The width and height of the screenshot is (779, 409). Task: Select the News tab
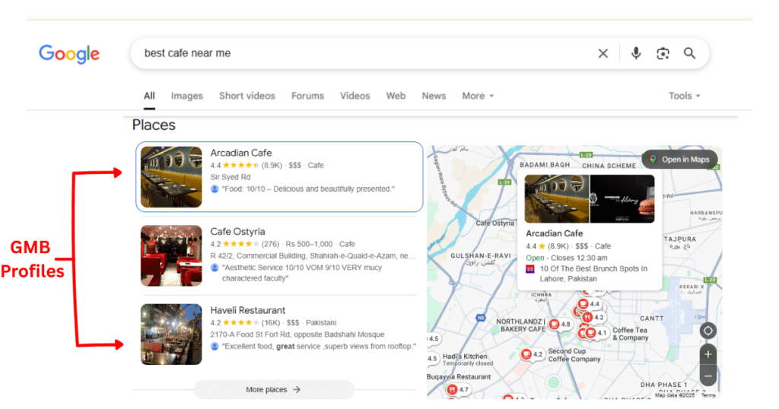pyautogui.click(x=434, y=96)
